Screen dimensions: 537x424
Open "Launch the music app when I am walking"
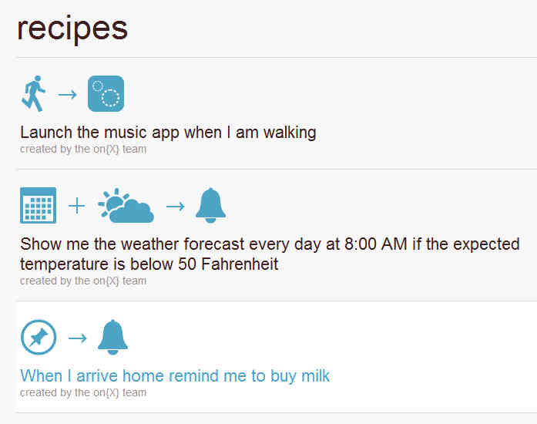pyautogui.click(x=168, y=133)
